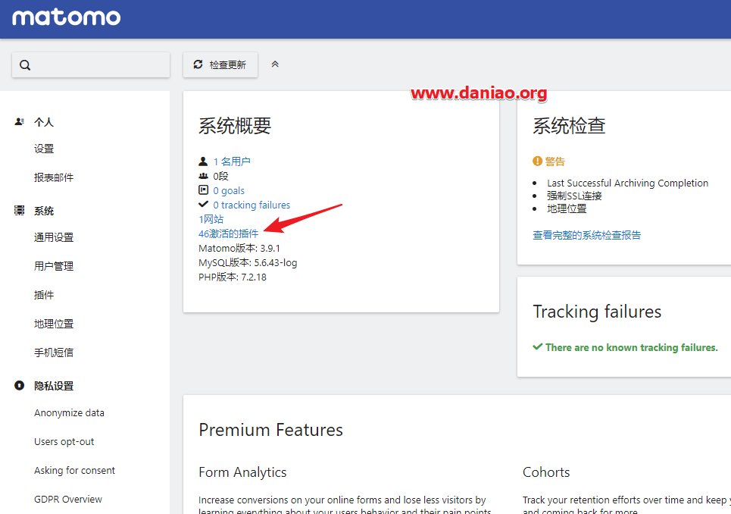
Task: Click the Matomo版本: 3.9.1 text
Action: 239,248
